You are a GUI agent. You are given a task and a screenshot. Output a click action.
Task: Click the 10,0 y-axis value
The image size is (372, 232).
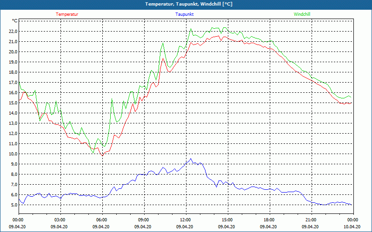pyautogui.click(x=13, y=154)
